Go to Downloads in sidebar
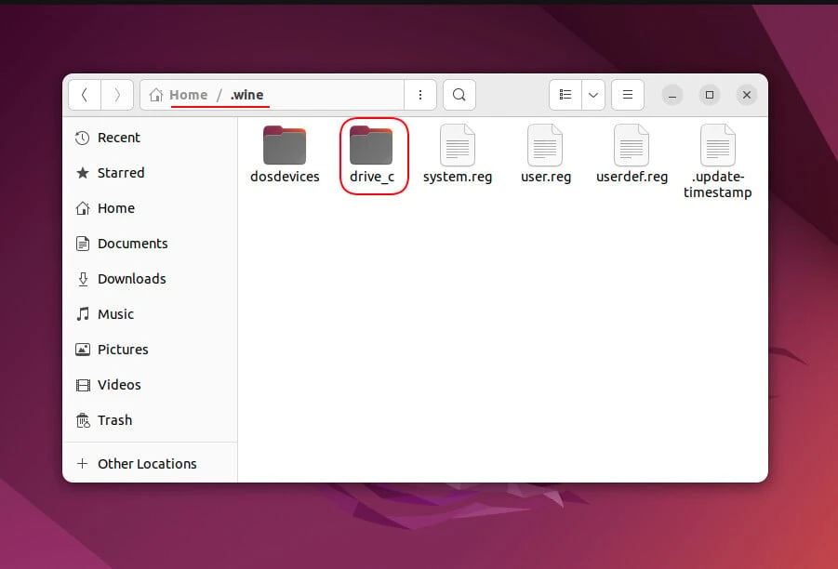This screenshot has height=569, width=838. (x=131, y=279)
